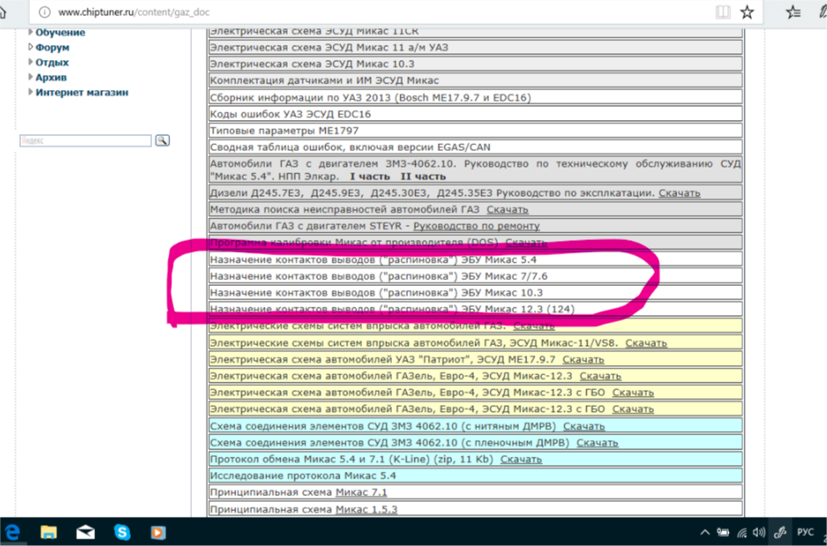Launch File Explorer from the taskbar
Image resolution: width=827 pixels, height=546 pixels.
(49, 532)
